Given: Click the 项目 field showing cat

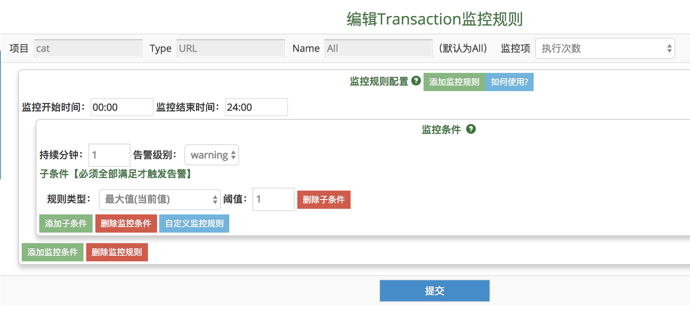Looking at the screenshot, I should tap(88, 48).
